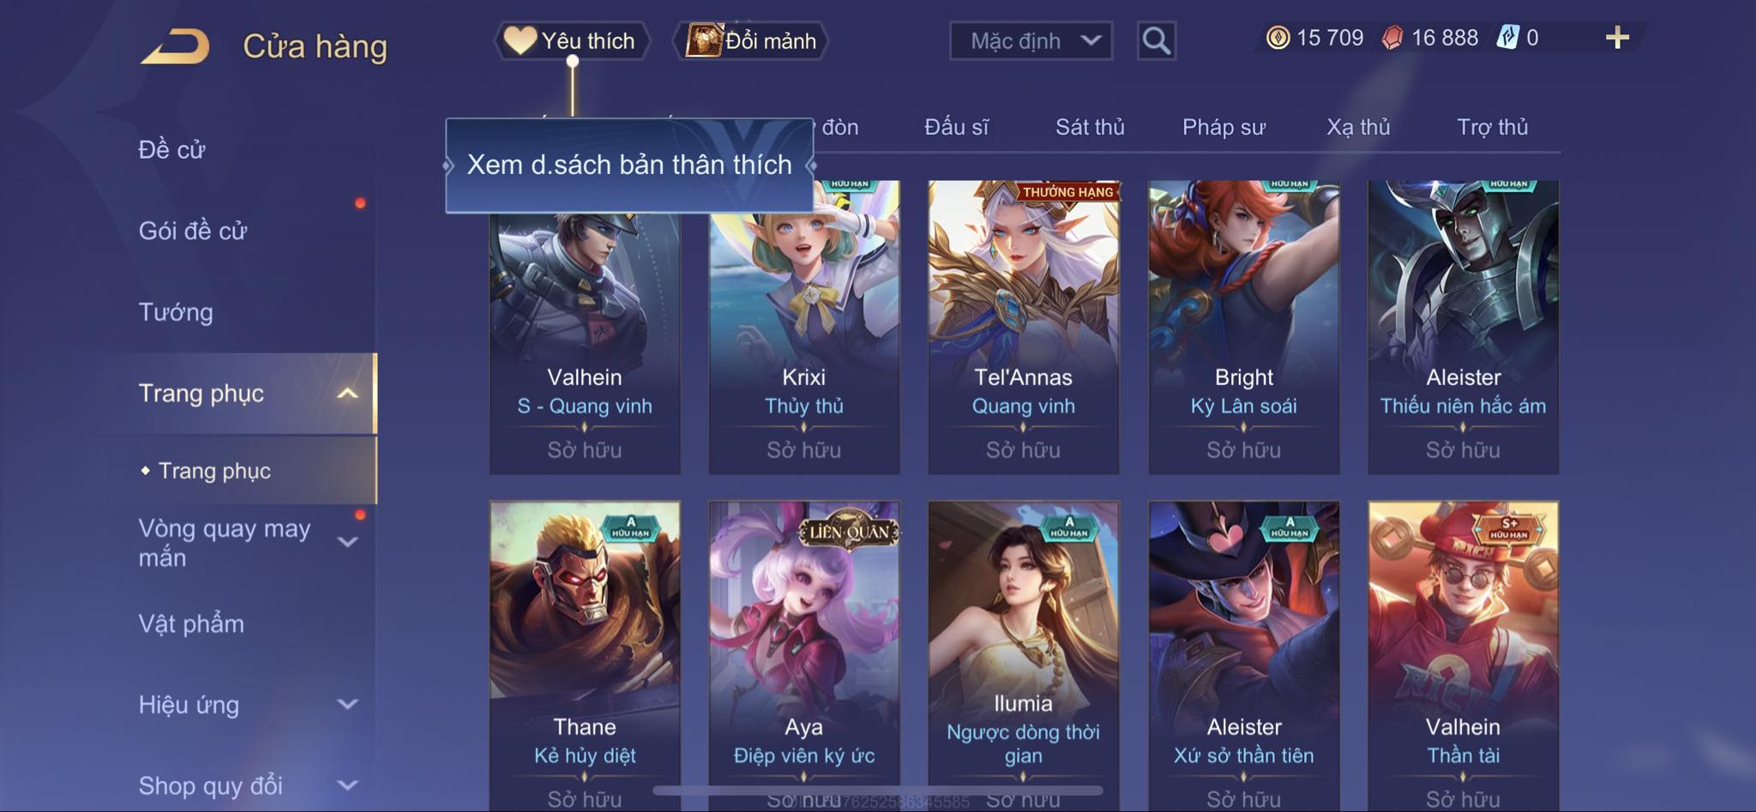Expand Shop quy đổi section
Viewport: 1756px width, 812px height.
pyautogui.click(x=347, y=785)
